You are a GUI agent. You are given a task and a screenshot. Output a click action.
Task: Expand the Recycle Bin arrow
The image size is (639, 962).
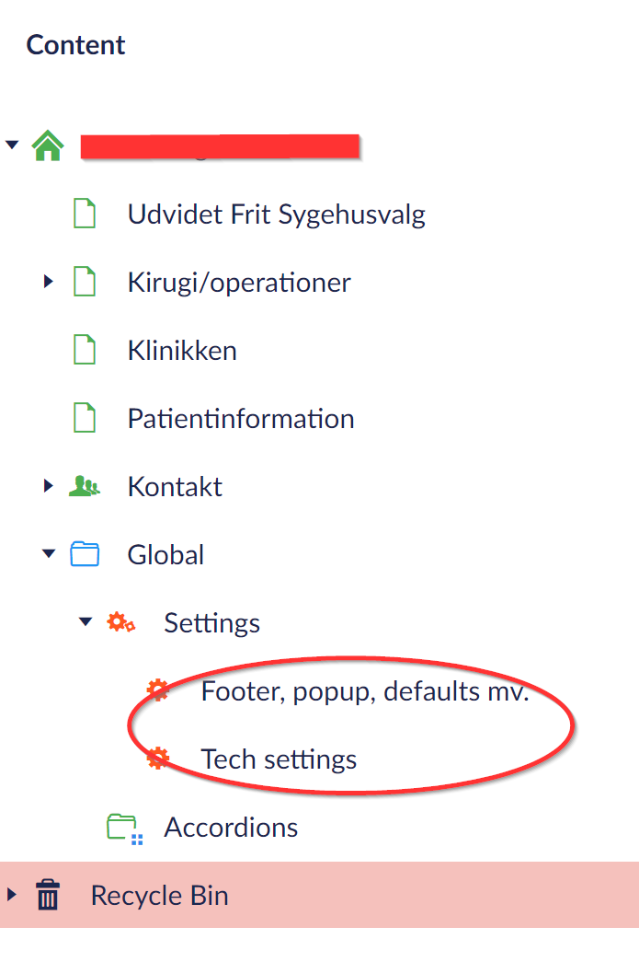12,895
